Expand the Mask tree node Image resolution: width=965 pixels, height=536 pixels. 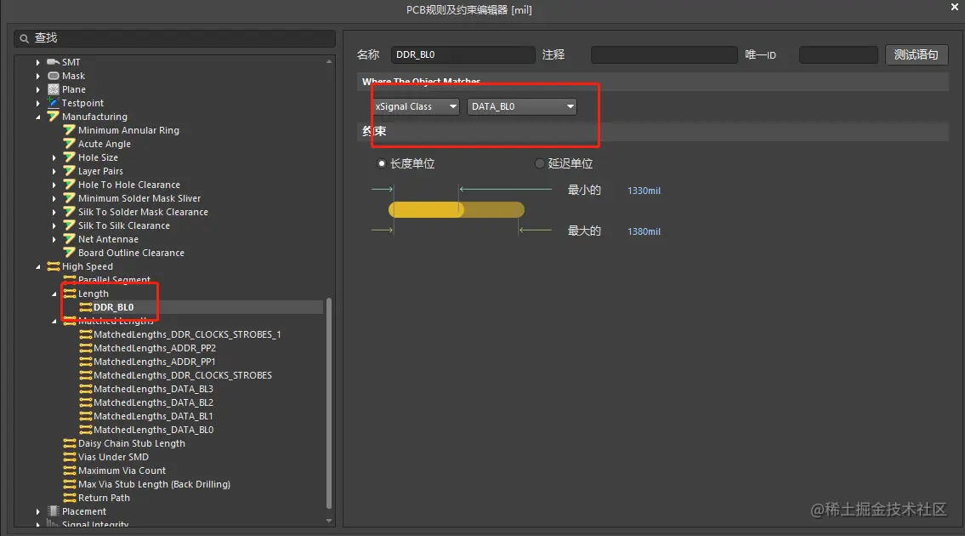click(x=38, y=76)
